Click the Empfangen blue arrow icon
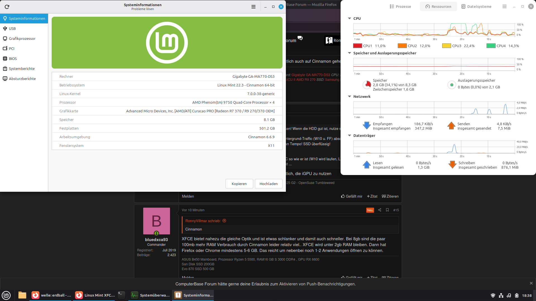 point(367,126)
